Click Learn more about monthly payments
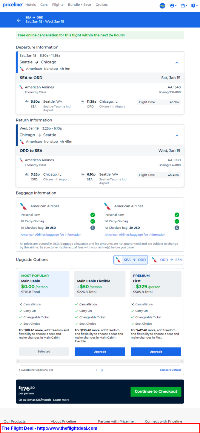This screenshot has height=433, width=200. [61, 400]
